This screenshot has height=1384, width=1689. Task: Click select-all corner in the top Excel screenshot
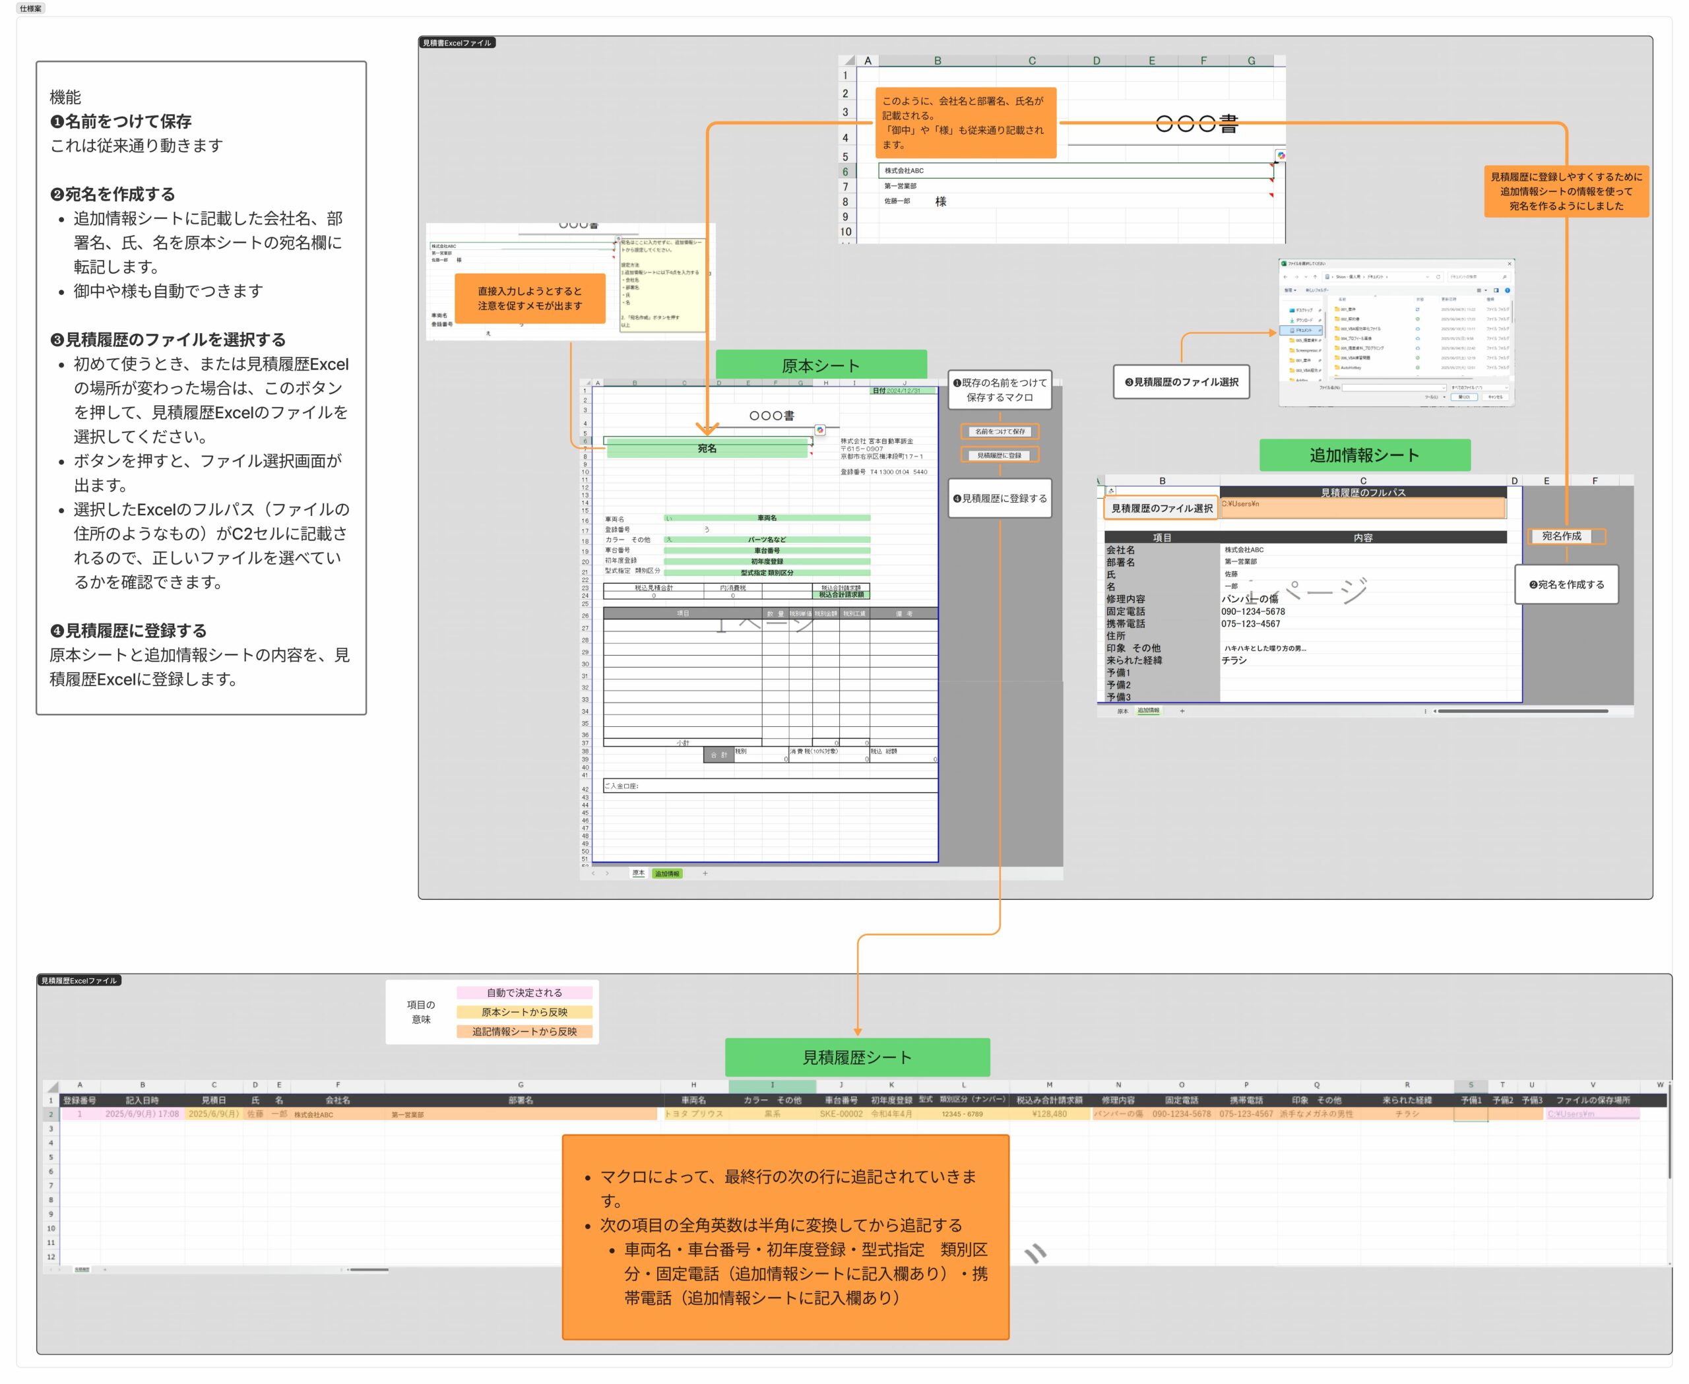pyautogui.click(x=848, y=61)
